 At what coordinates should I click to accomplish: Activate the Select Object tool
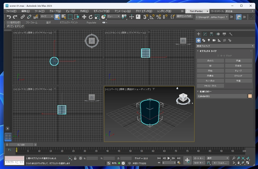tap(57, 17)
